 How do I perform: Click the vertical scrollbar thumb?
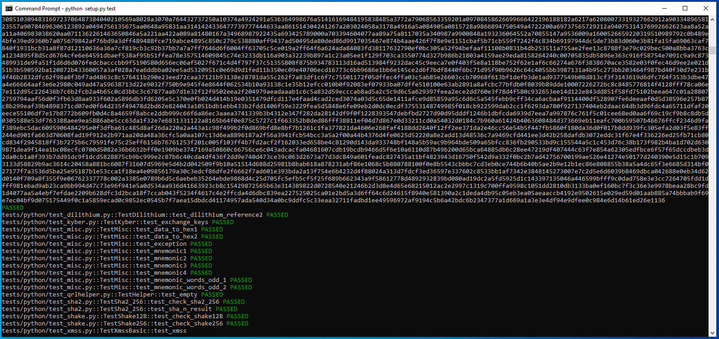(x=712, y=50)
